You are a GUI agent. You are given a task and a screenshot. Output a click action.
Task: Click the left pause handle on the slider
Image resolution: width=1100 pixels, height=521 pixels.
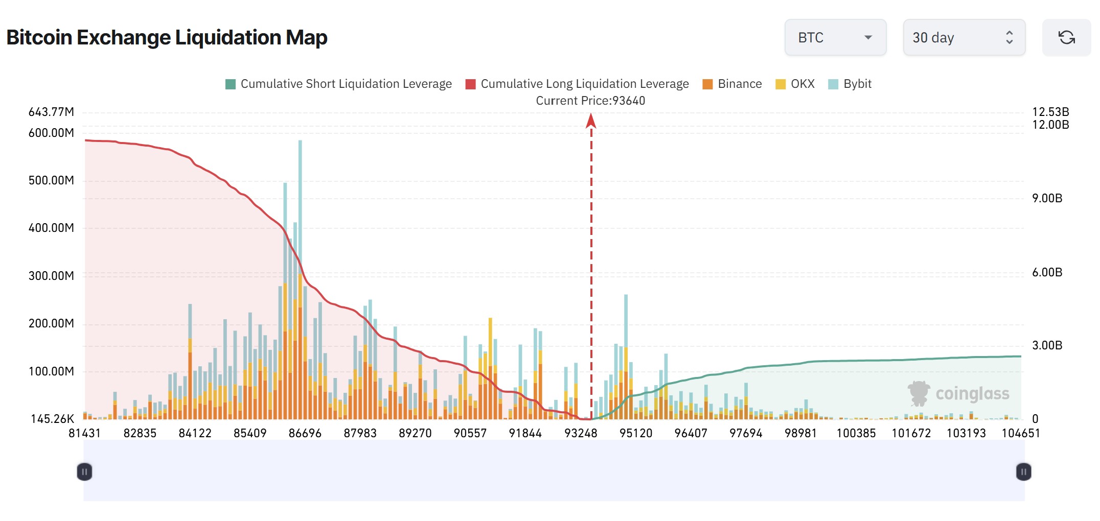click(x=85, y=472)
